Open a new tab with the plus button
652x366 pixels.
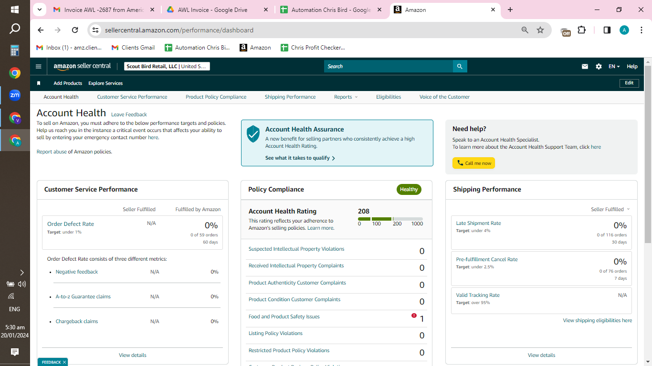(x=510, y=10)
